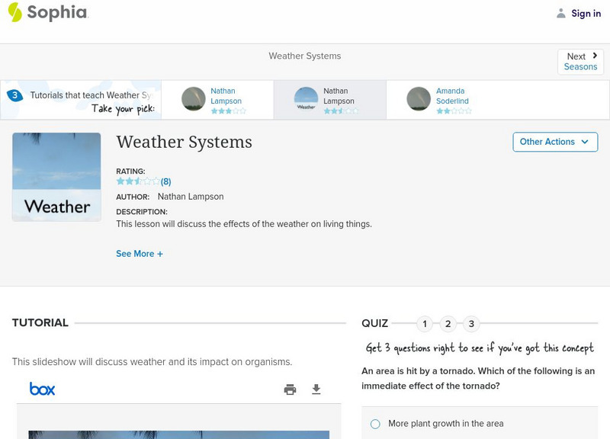The image size is (610, 439).
Task: Open the Other Actions dropdown
Action: click(x=555, y=142)
